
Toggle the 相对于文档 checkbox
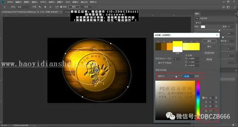157,63
